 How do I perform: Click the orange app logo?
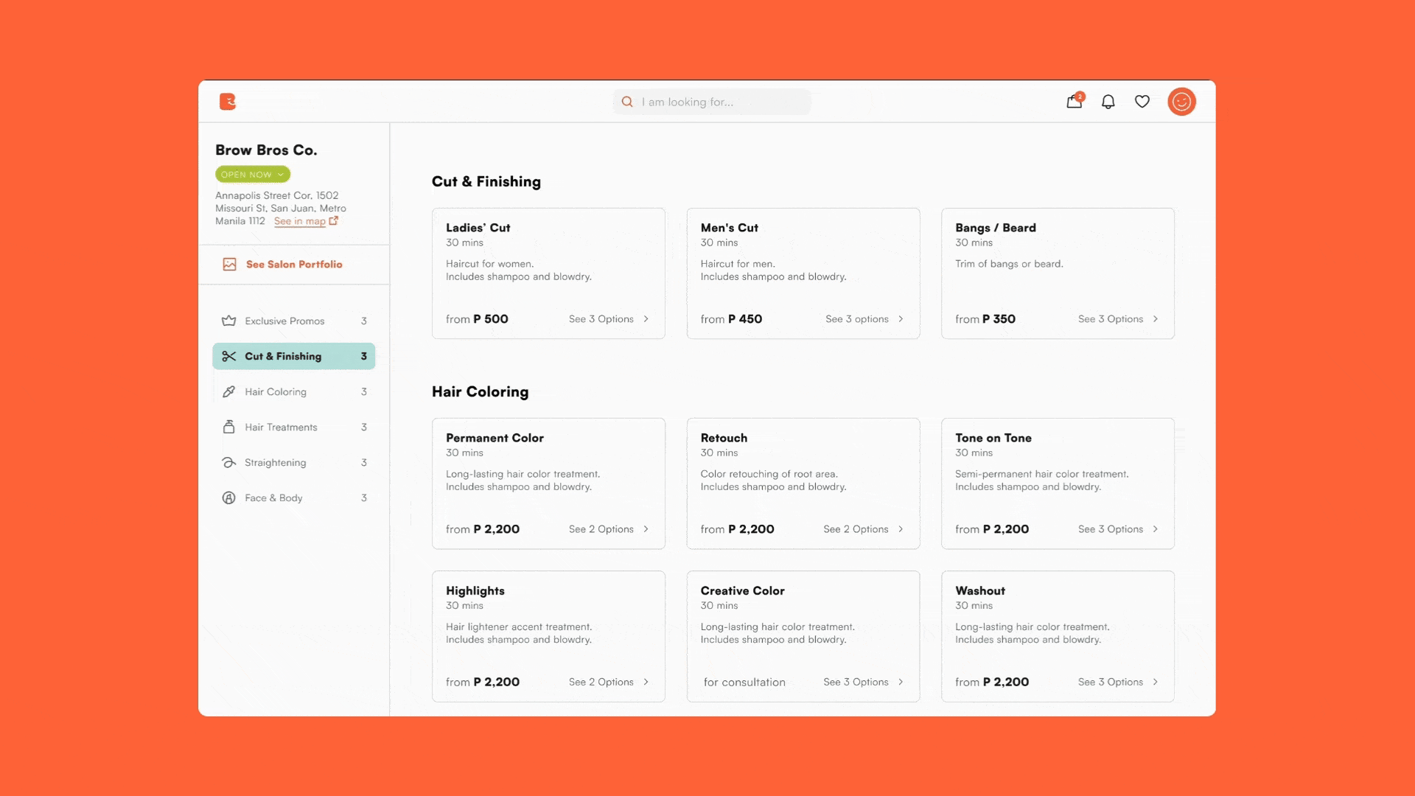click(x=228, y=102)
